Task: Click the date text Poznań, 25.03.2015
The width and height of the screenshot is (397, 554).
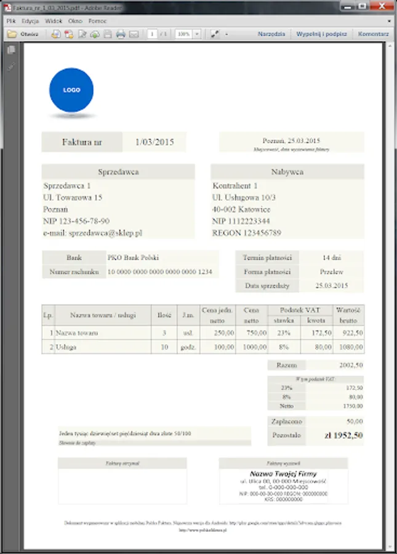Action: coord(291,140)
